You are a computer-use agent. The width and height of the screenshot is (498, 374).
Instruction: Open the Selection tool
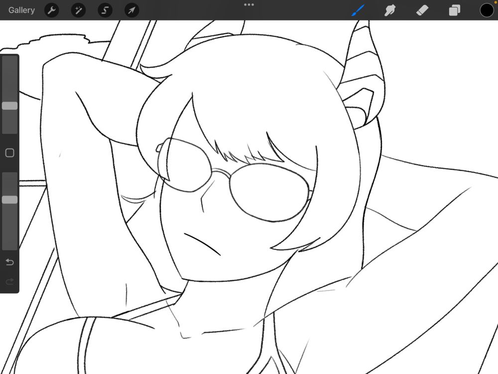[105, 10]
